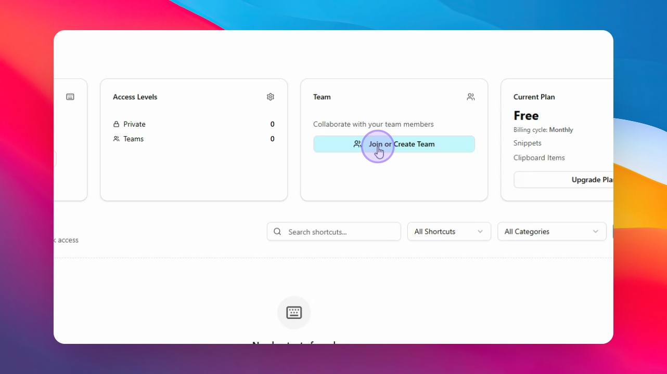
Task: Open Access Levels settings gear icon
Action: pos(271,97)
